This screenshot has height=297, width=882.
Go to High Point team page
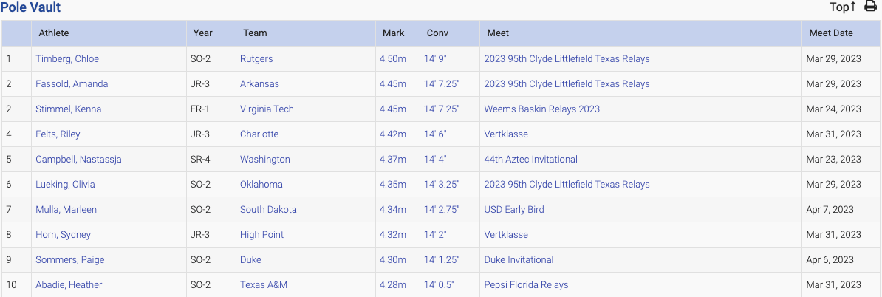(261, 235)
